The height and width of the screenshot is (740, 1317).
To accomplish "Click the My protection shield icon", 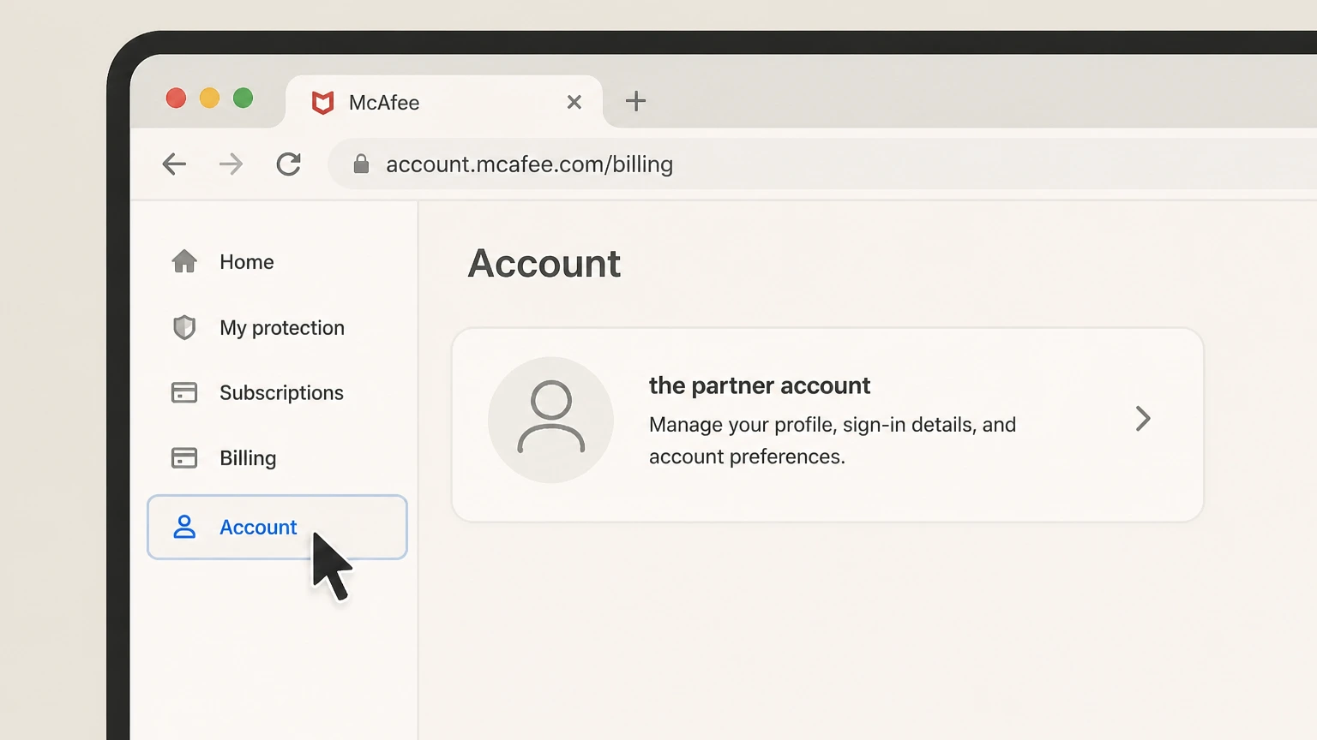I will [184, 327].
